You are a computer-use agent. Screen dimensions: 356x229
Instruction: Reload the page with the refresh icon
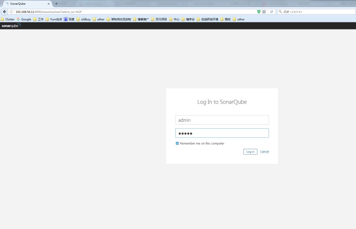tap(272, 12)
